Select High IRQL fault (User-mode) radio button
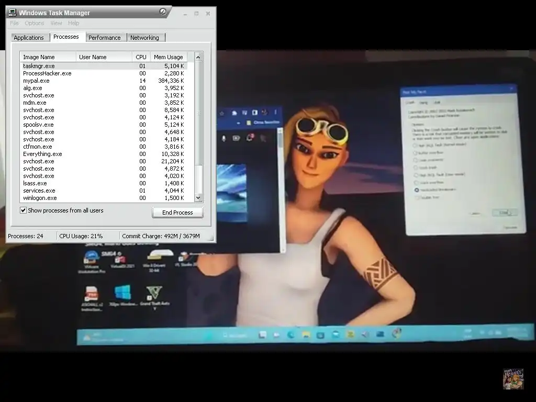 416,175
